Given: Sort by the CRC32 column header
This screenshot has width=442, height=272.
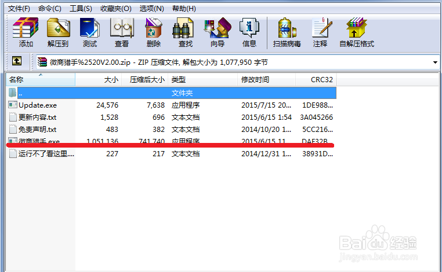Looking at the screenshot, I should pos(316,80).
